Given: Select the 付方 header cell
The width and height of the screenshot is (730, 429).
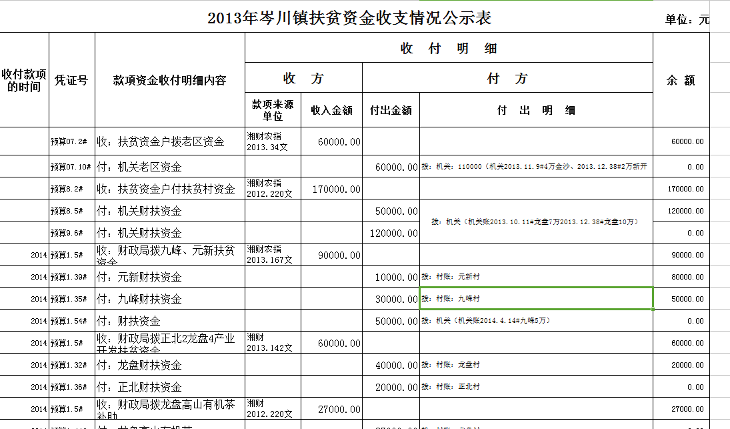Looking at the screenshot, I should click(x=507, y=78).
